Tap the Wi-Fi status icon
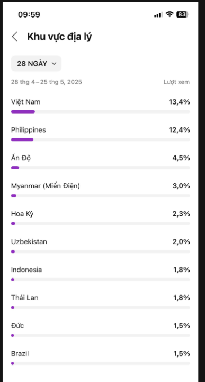205x382 pixels. pos(169,14)
